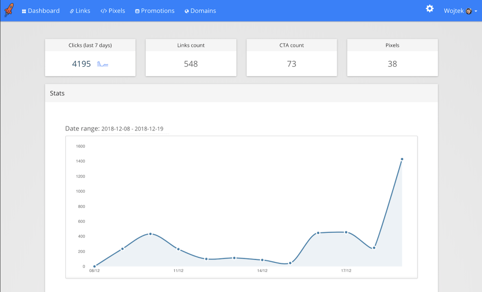Expand the Wojtek account dropdown arrow
Screen dimensions: 482x292
coord(476,12)
